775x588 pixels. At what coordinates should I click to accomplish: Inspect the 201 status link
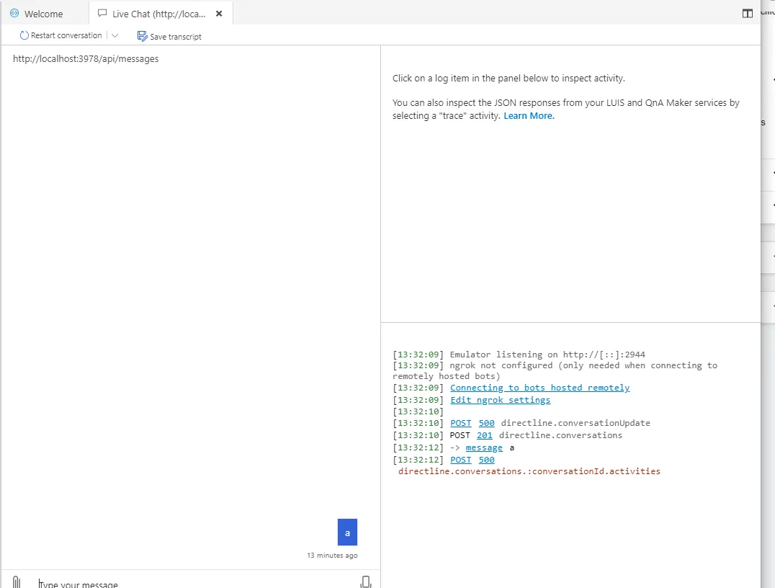tap(484, 436)
